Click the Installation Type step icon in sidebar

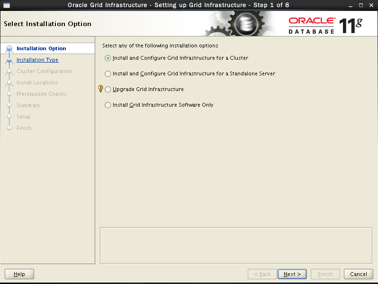point(9,60)
